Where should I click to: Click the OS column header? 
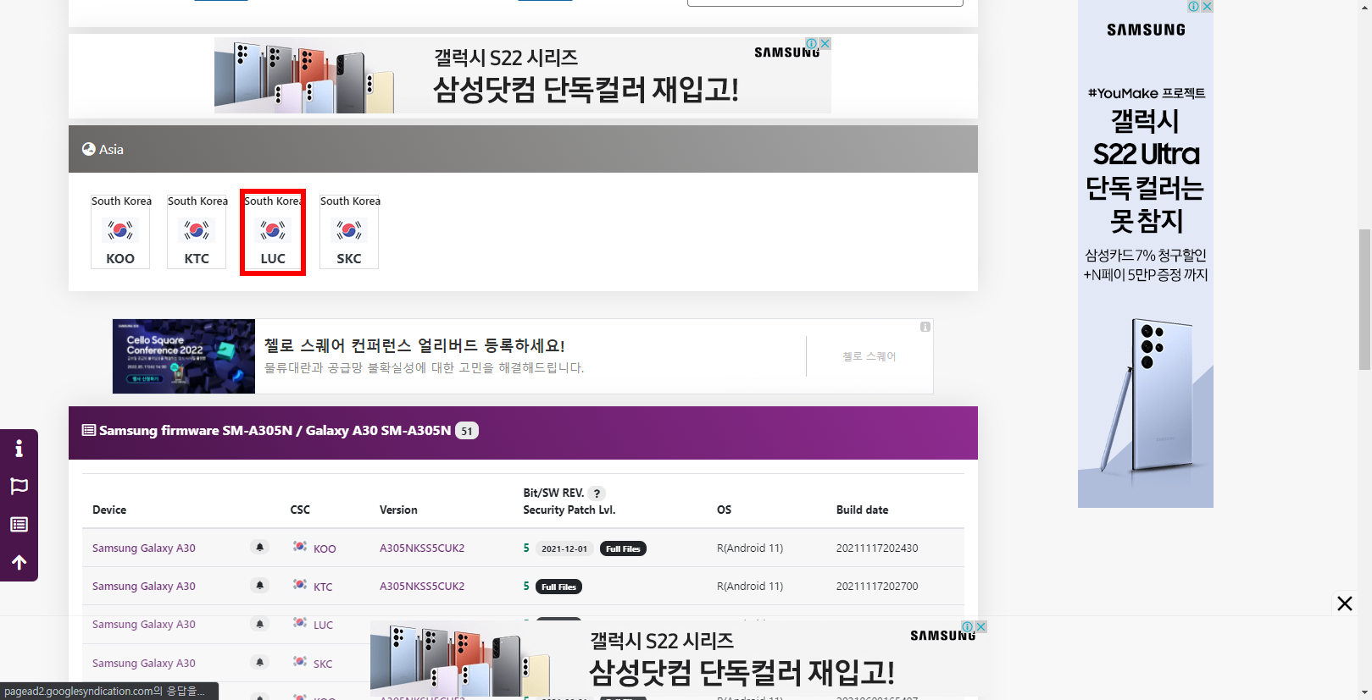724,510
